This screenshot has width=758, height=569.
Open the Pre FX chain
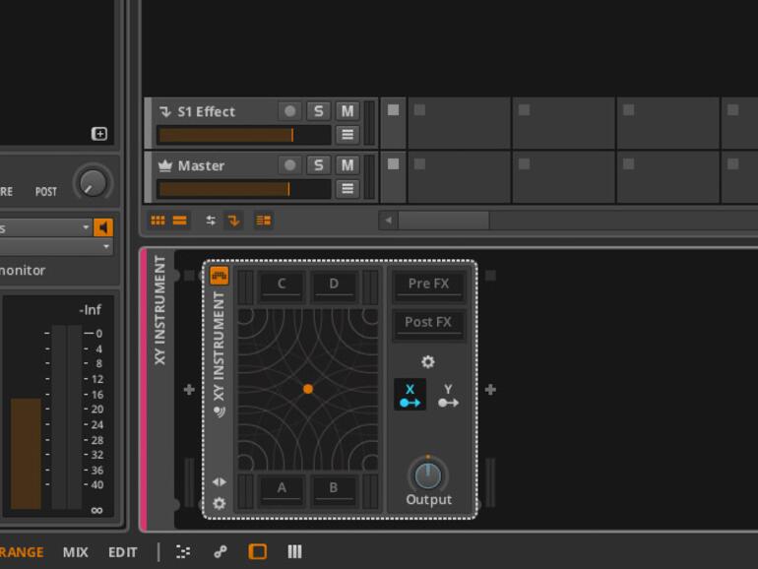428,284
